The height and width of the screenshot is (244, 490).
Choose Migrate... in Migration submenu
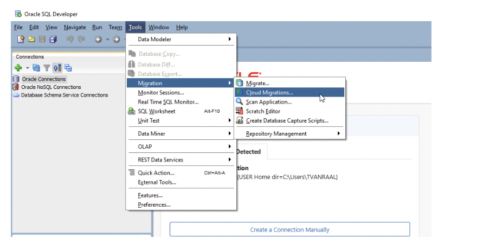click(x=289, y=83)
